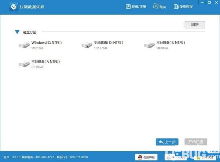220x162 pixels.
Task: Select the 本地磁盘 D: drive icon
Action: pos(87,45)
